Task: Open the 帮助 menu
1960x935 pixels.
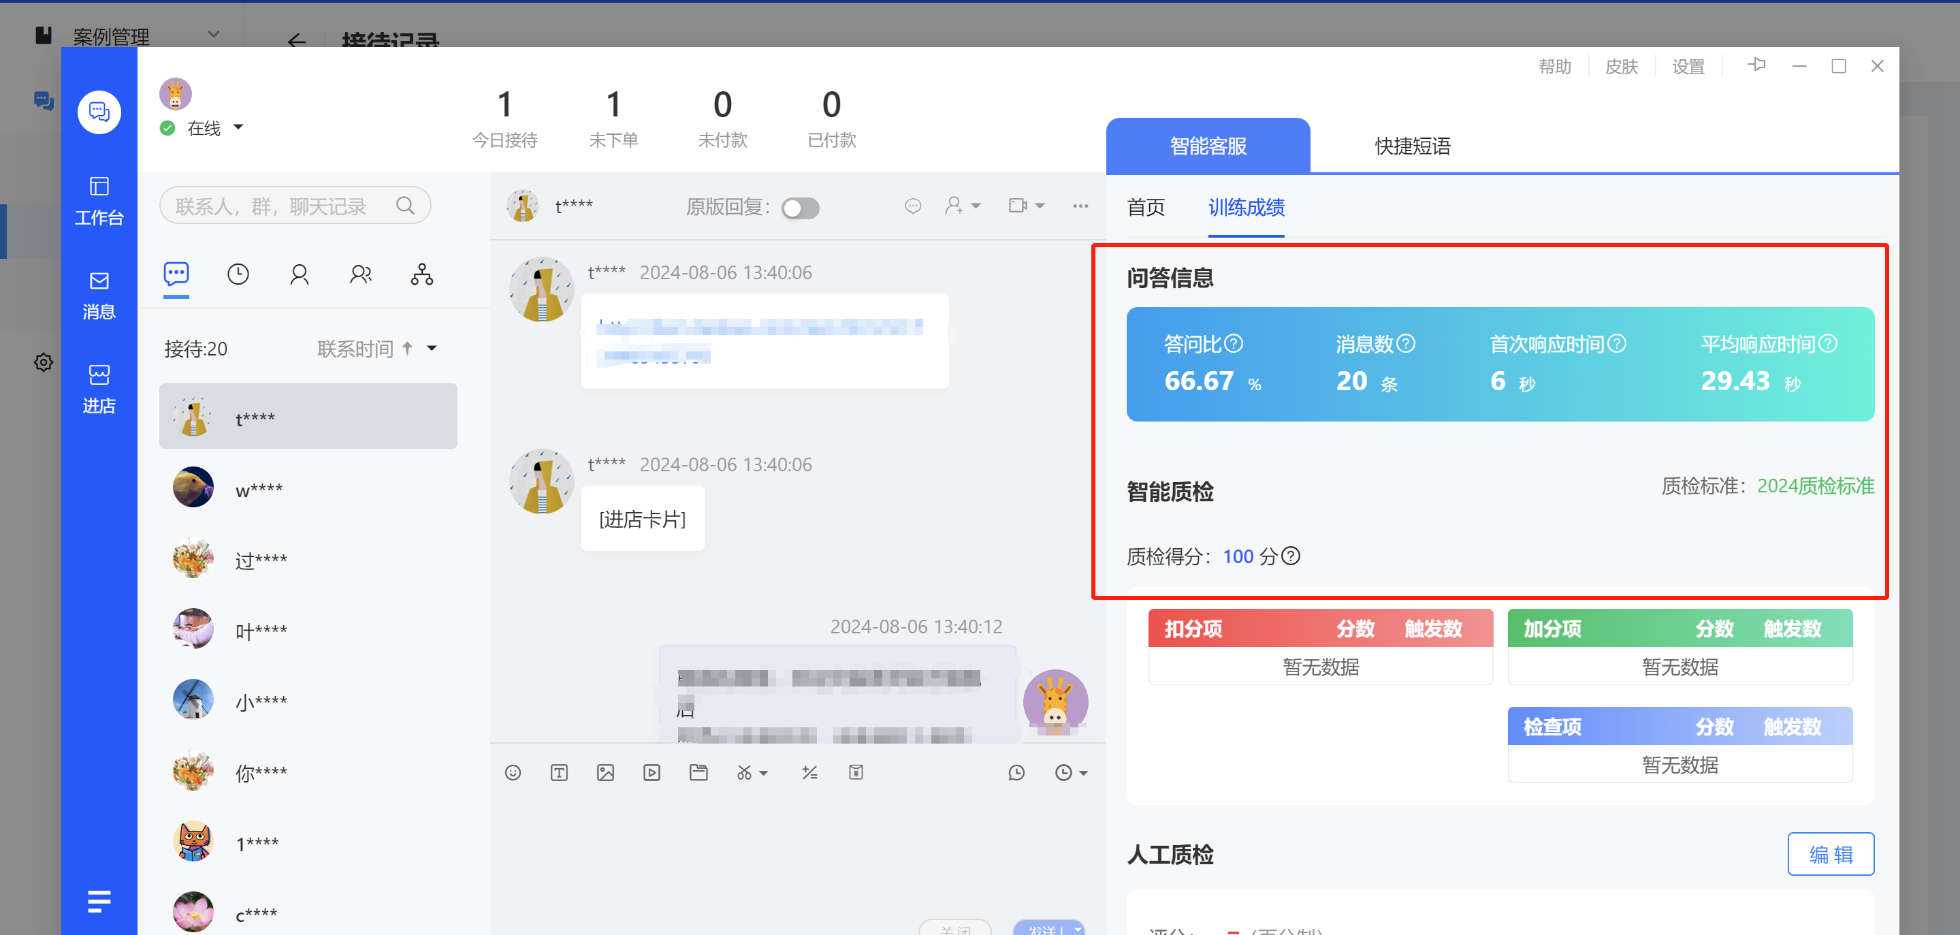Action: (1554, 66)
